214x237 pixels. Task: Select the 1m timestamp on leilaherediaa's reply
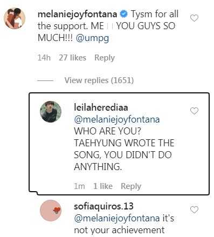pos(79,186)
